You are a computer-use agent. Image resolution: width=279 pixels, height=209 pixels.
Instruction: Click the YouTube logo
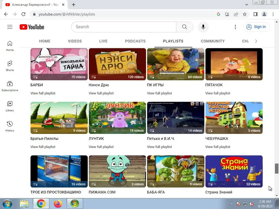(x=32, y=27)
